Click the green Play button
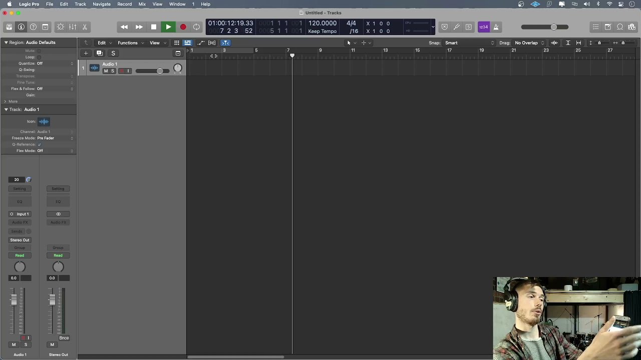This screenshot has height=360, width=641. 168,27
